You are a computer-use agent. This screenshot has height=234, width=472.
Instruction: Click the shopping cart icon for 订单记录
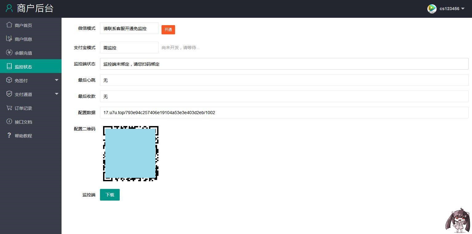pos(9,108)
